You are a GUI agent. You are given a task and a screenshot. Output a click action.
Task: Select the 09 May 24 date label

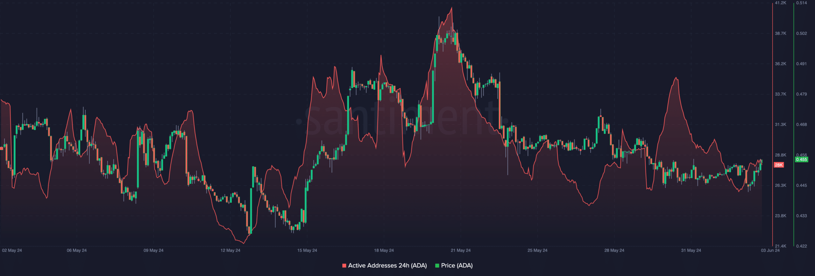[153, 251]
